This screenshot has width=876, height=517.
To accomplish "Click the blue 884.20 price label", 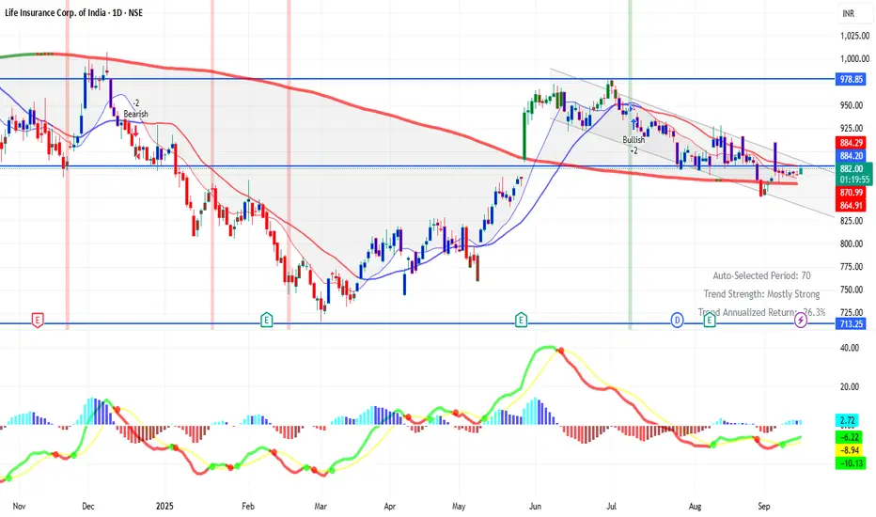I will tap(851, 156).
